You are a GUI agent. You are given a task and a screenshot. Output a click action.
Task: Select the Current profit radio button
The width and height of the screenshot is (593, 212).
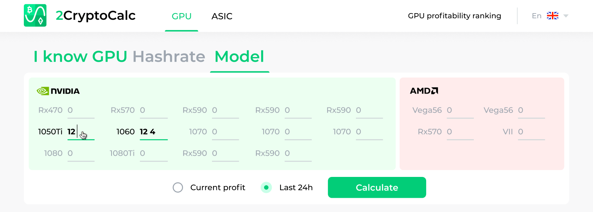178,188
